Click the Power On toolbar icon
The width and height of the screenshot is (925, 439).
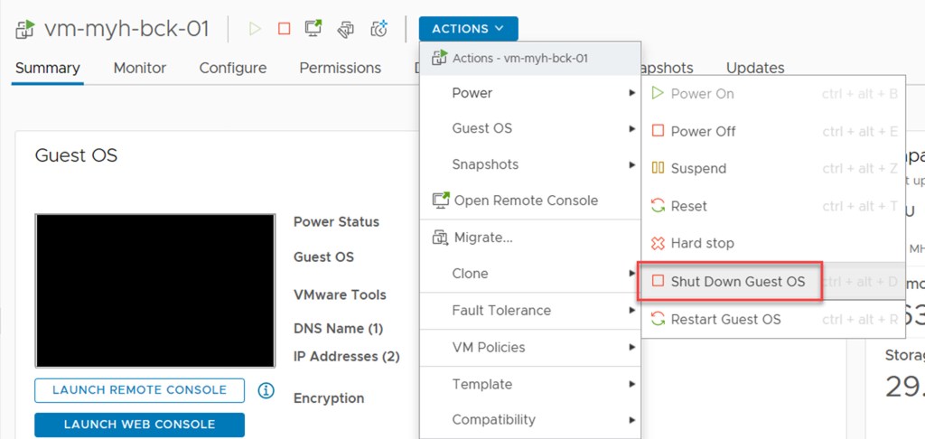pyautogui.click(x=255, y=29)
